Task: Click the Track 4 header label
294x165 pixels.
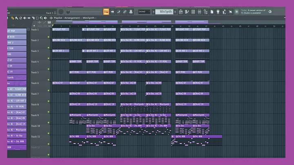Action: point(35,62)
